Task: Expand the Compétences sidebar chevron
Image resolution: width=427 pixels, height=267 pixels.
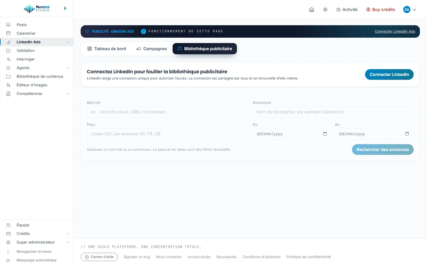Action: [x=68, y=94]
